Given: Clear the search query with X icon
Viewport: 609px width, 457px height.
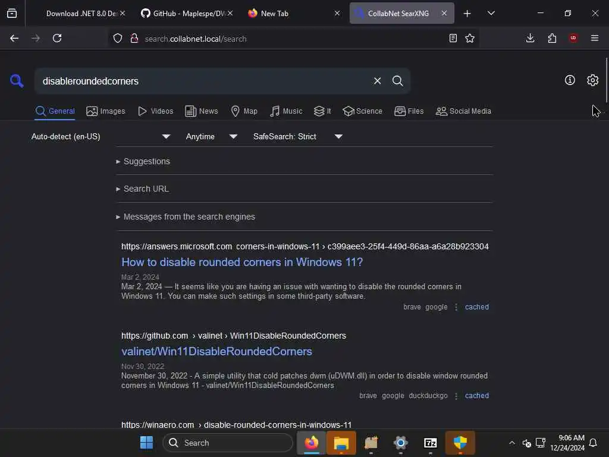Looking at the screenshot, I should click(377, 81).
